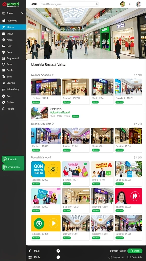
Task: Open the shopping bag icon at sidebar bottom
Action: pos(4,109)
